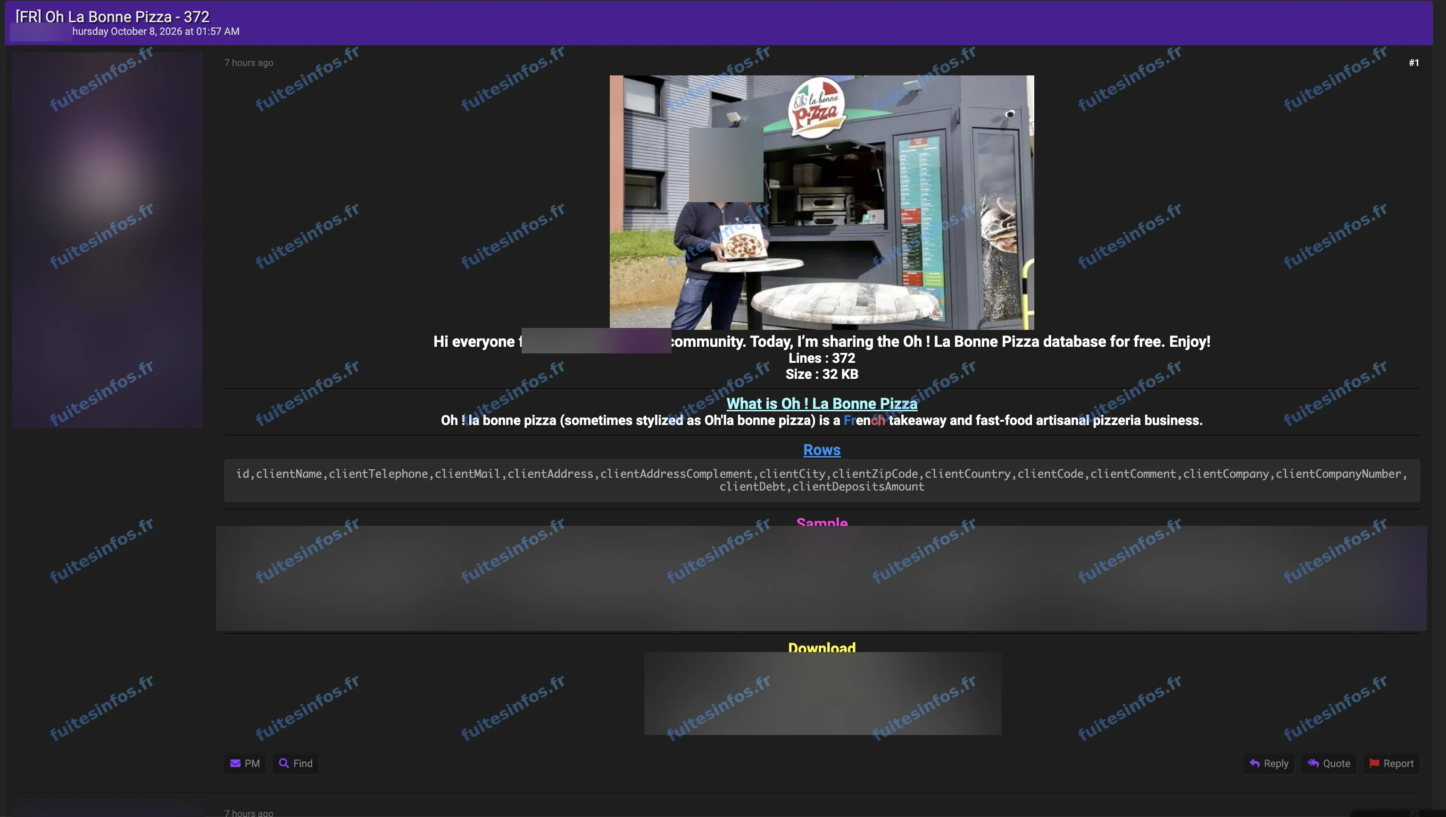Click the '7 hours ago' timestamp of post #1
This screenshot has width=1446, height=817.
click(x=249, y=63)
